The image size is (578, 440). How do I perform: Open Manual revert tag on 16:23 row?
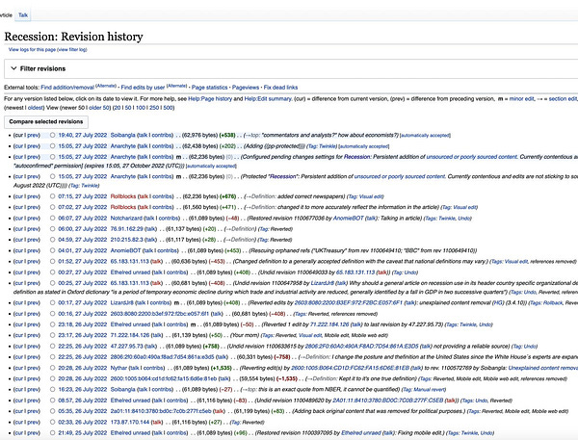(429, 390)
